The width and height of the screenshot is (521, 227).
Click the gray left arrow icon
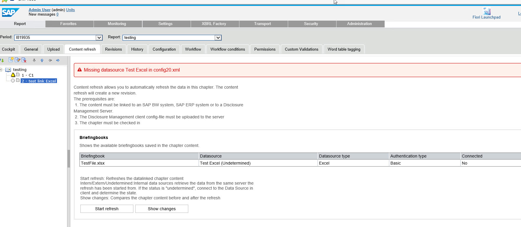50,60
